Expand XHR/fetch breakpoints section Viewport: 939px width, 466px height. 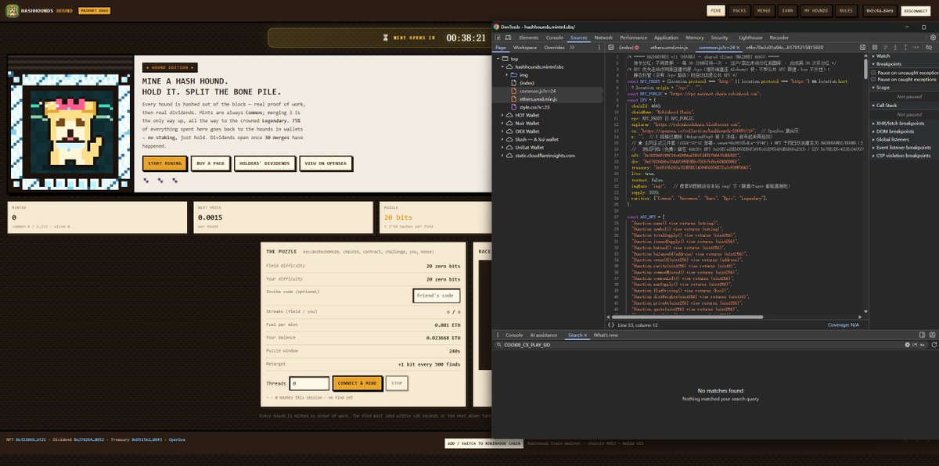coord(874,123)
